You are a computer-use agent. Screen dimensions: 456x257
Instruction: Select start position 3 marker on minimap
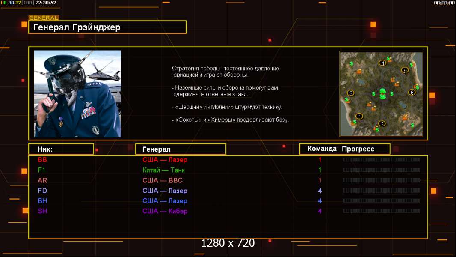pos(351,93)
